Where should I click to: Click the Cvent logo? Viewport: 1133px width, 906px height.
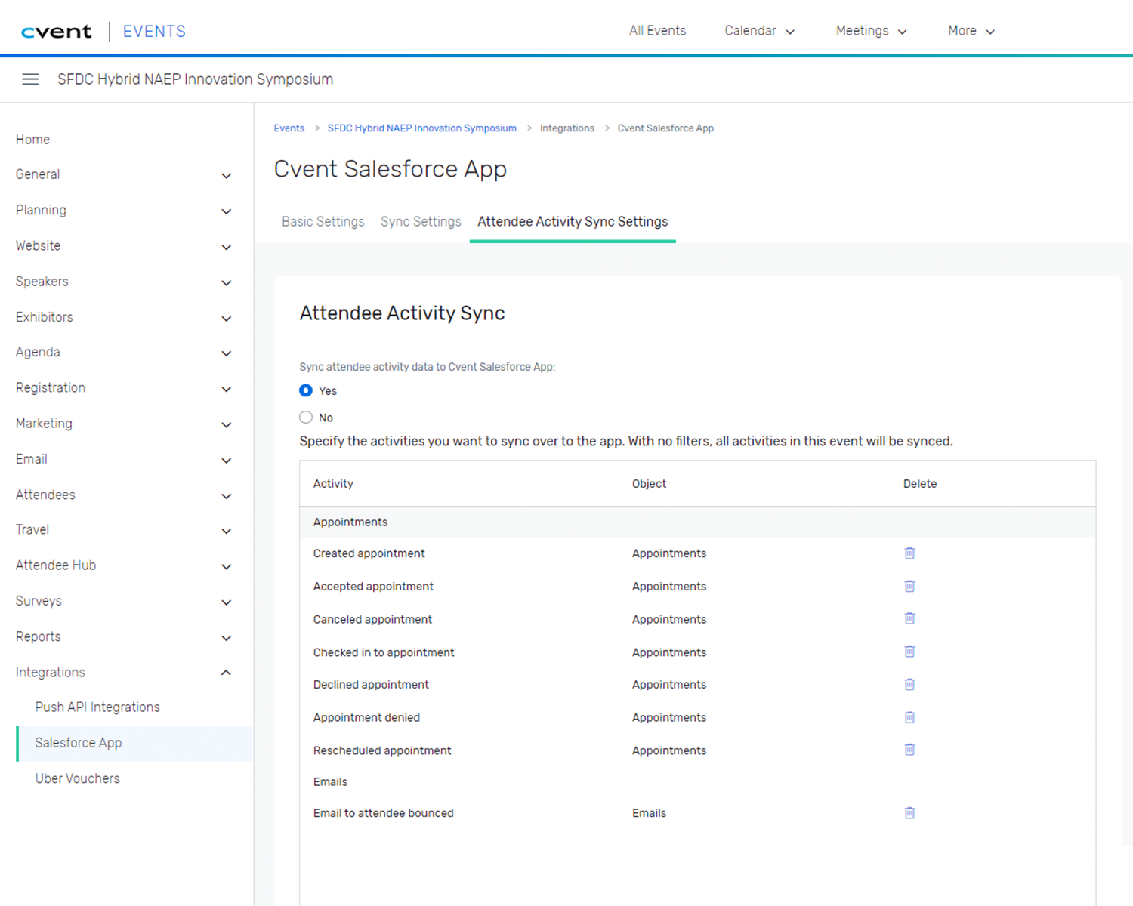click(x=57, y=30)
